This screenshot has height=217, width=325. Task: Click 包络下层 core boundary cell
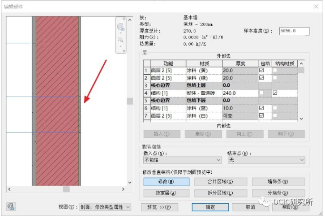pyautogui.click(x=204, y=100)
